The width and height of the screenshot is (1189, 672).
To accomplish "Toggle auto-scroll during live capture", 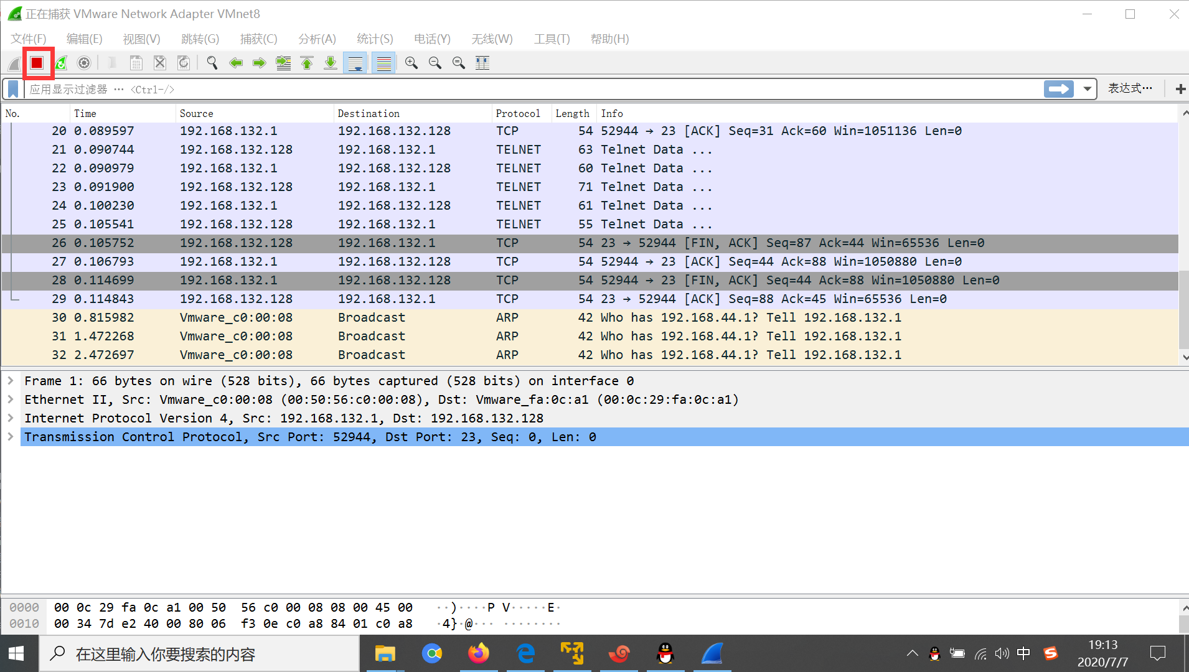I will coord(354,62).
